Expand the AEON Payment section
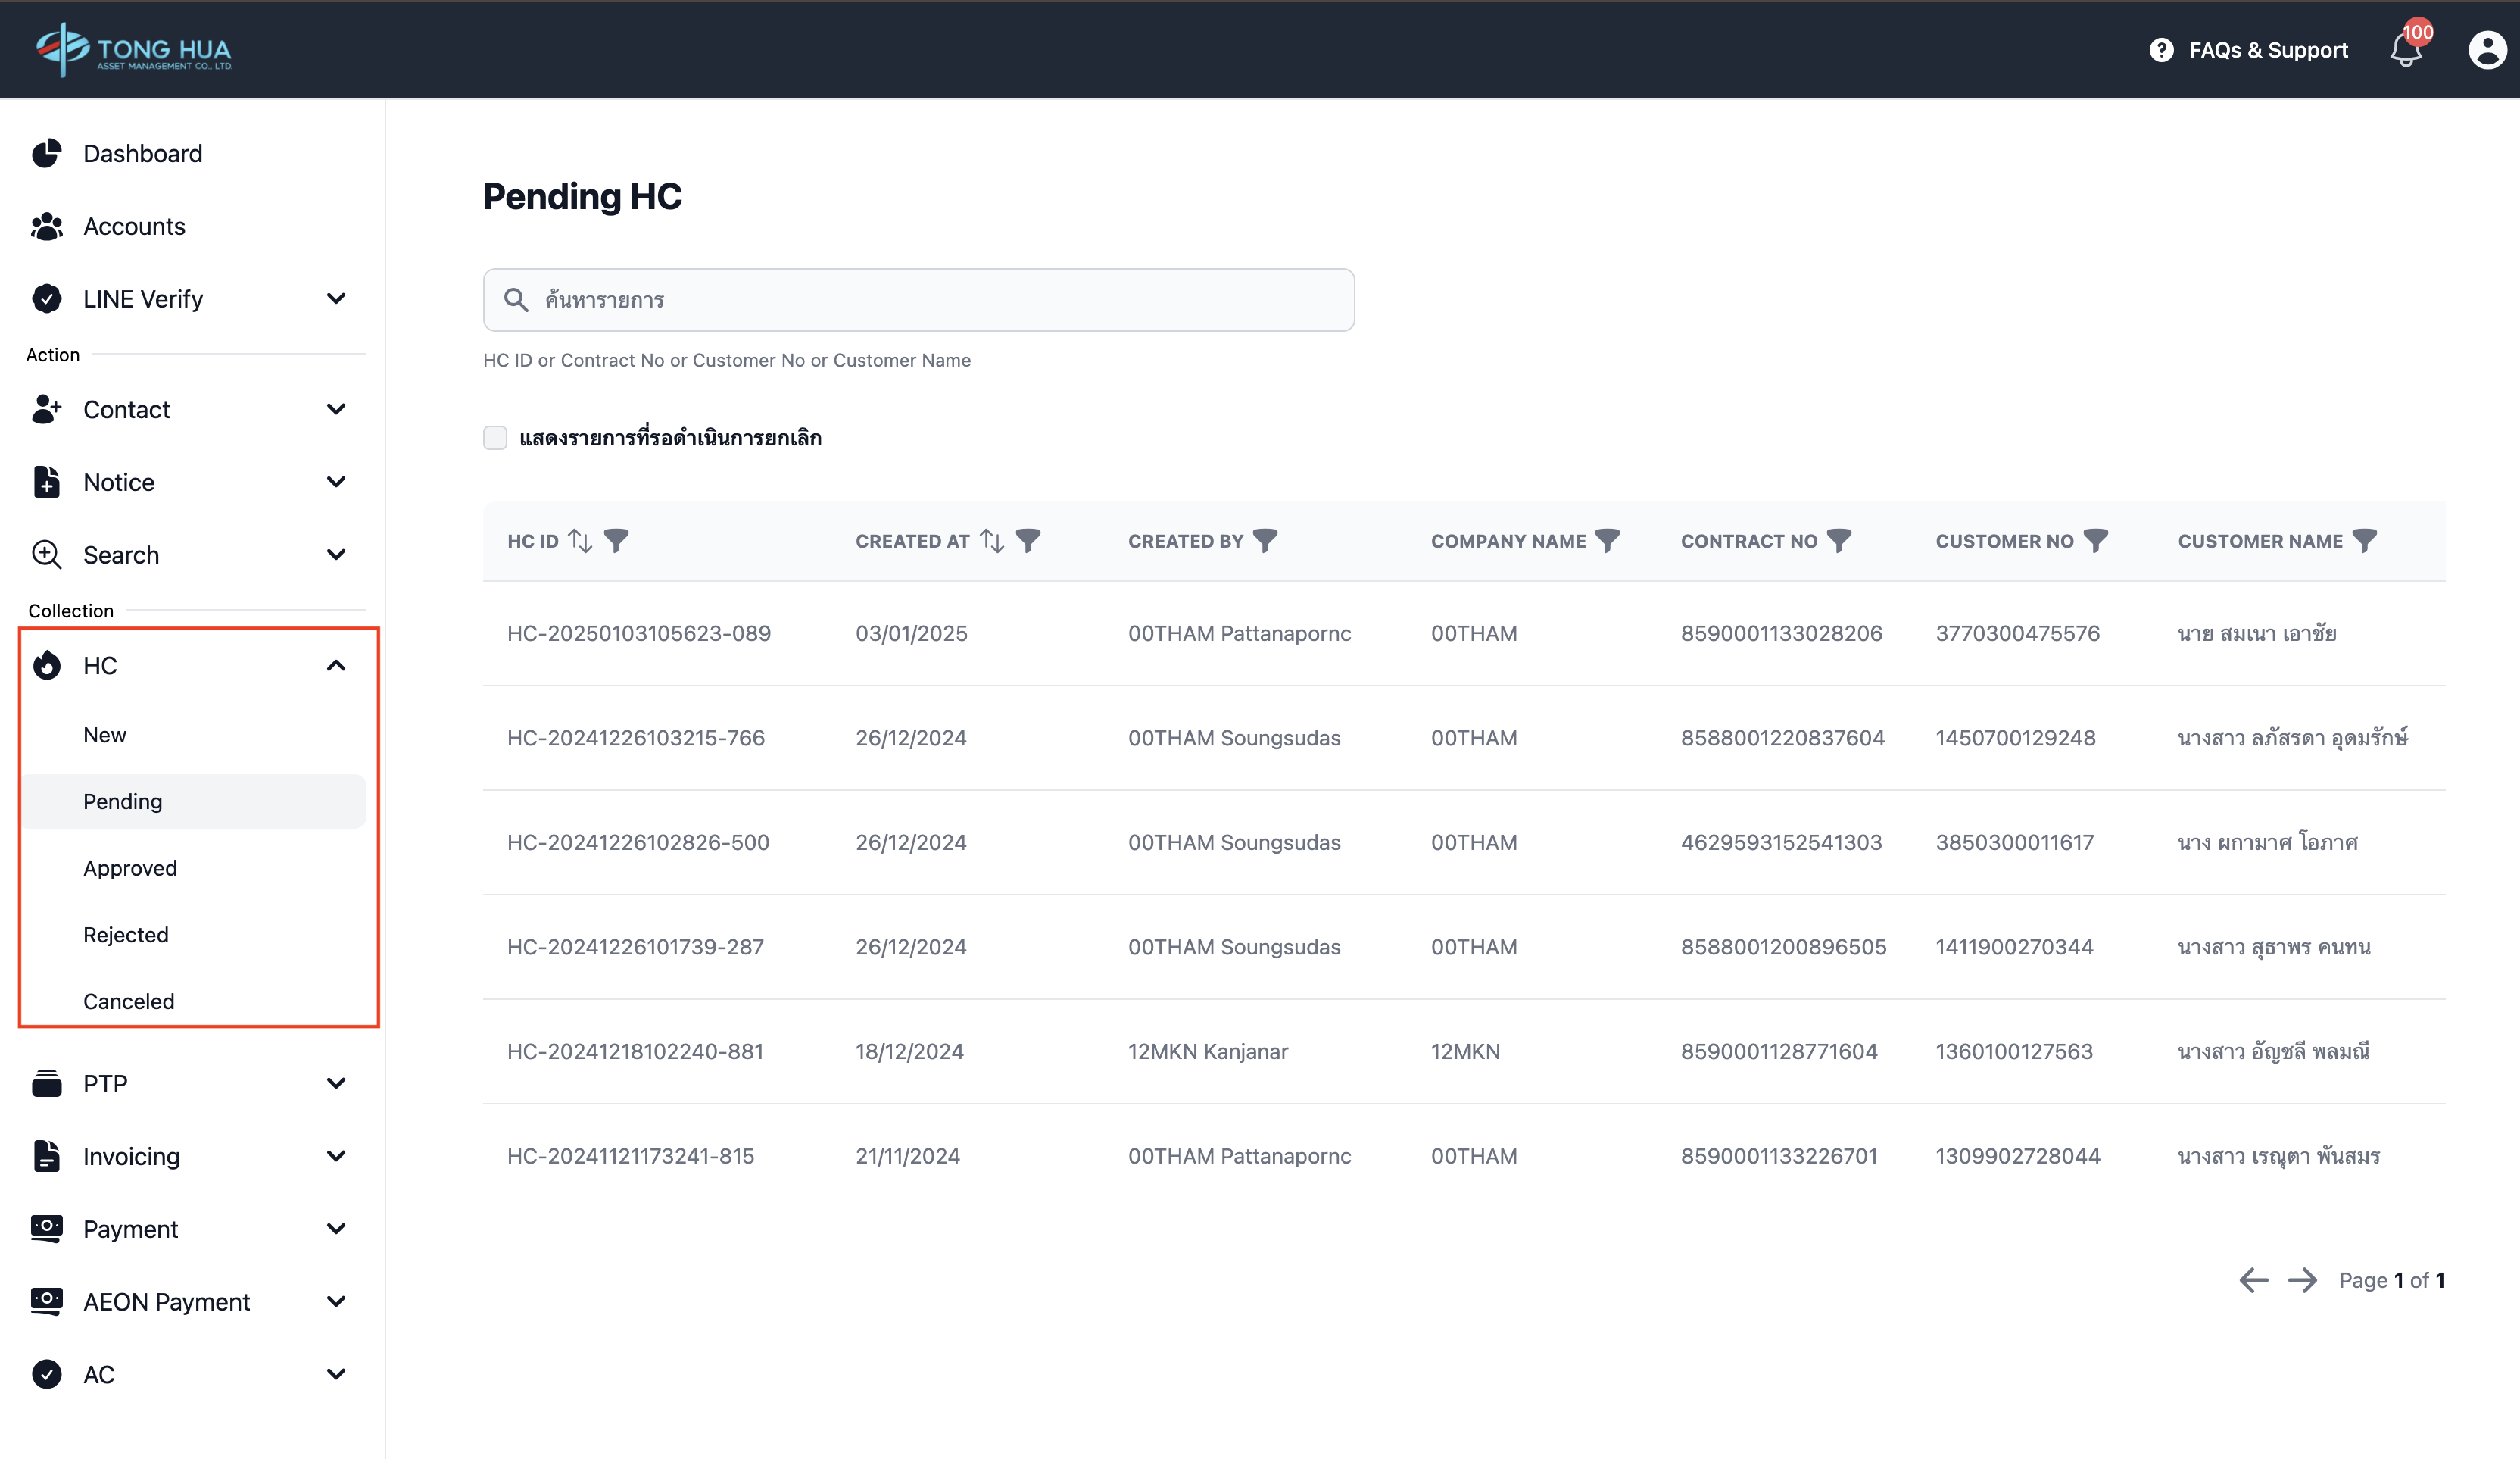Screen dimensions: 2520x1459 pyautogui.click(x=336, y=1302)
